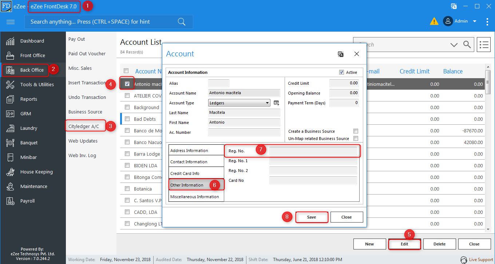
Task: Click the Save button
Action: point(312,217)
